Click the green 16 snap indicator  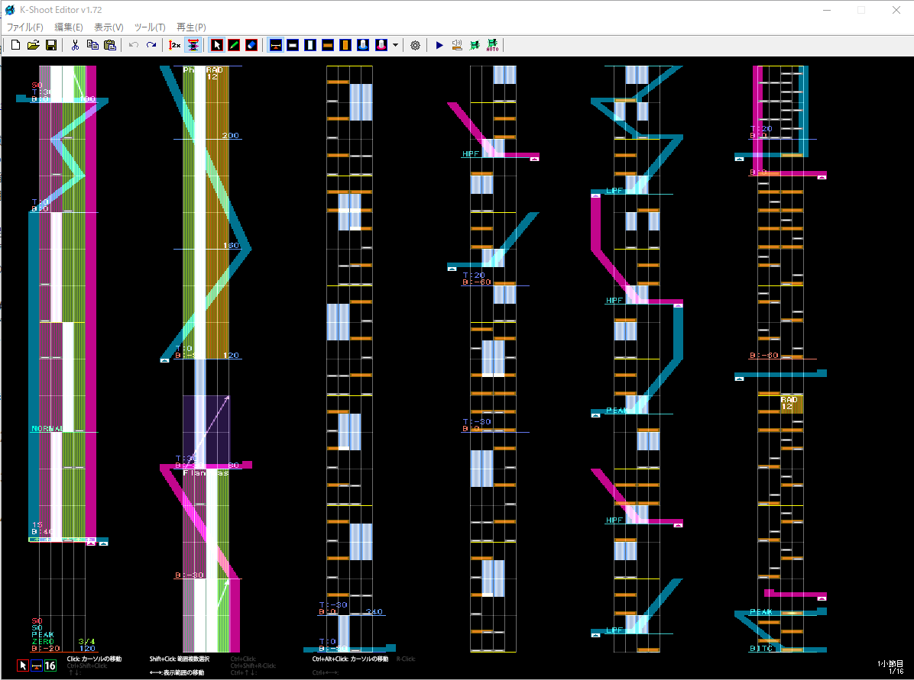pos(50,665)
